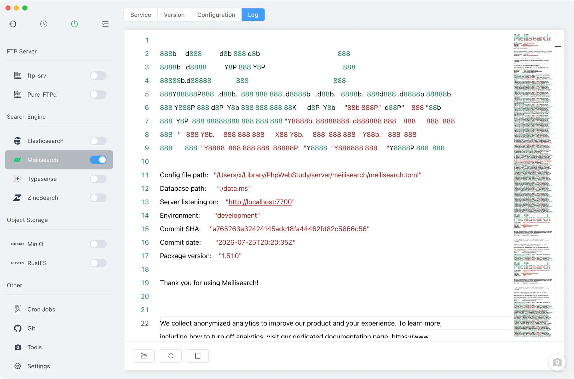Open the Configuration tab

(x=216, y=15)
